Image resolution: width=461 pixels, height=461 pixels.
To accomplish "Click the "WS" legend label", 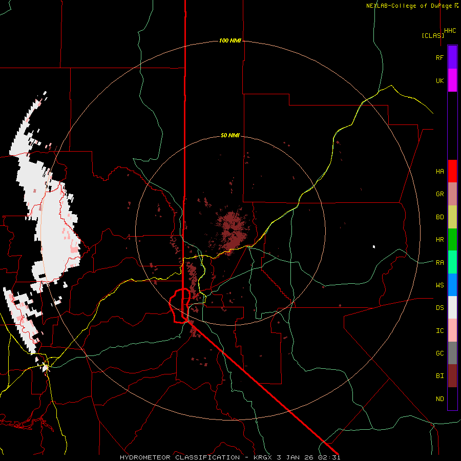I will pyautogui.click(x=439, y=285).
